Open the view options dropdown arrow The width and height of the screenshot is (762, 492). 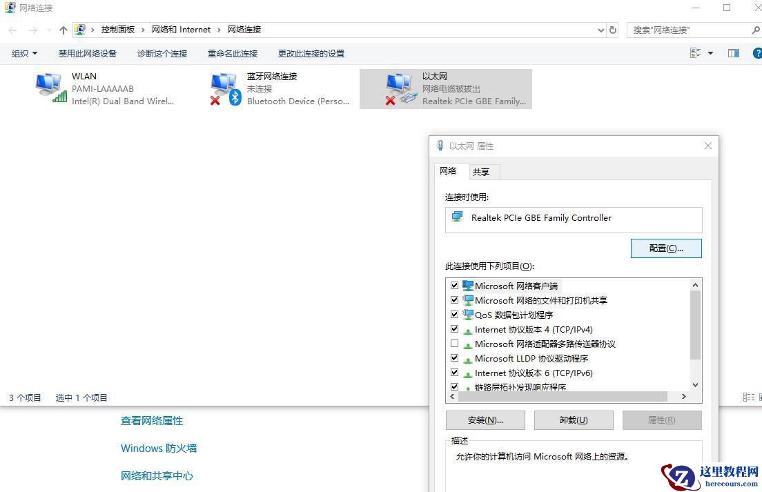pos(709,53)
